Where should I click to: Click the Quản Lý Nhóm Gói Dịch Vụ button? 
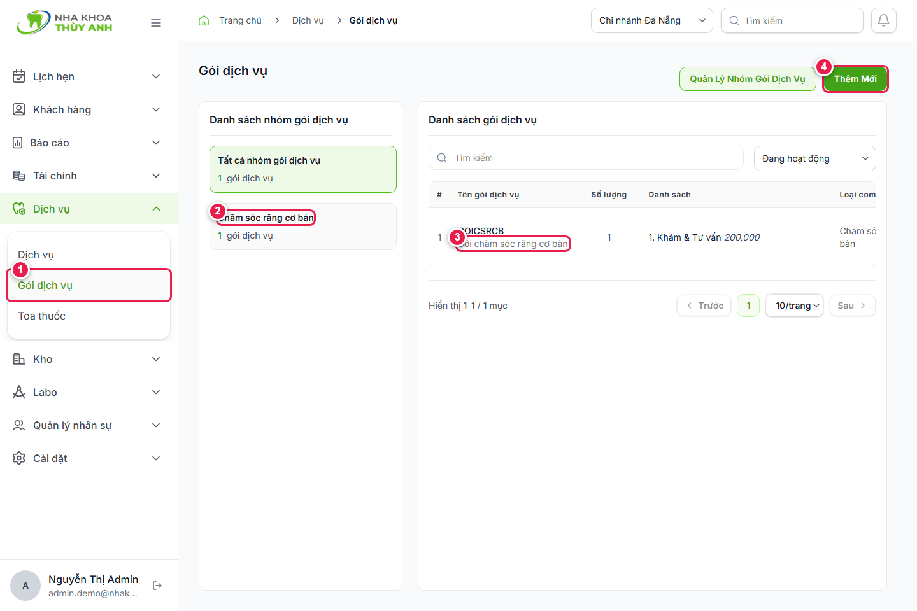(748, 79)
